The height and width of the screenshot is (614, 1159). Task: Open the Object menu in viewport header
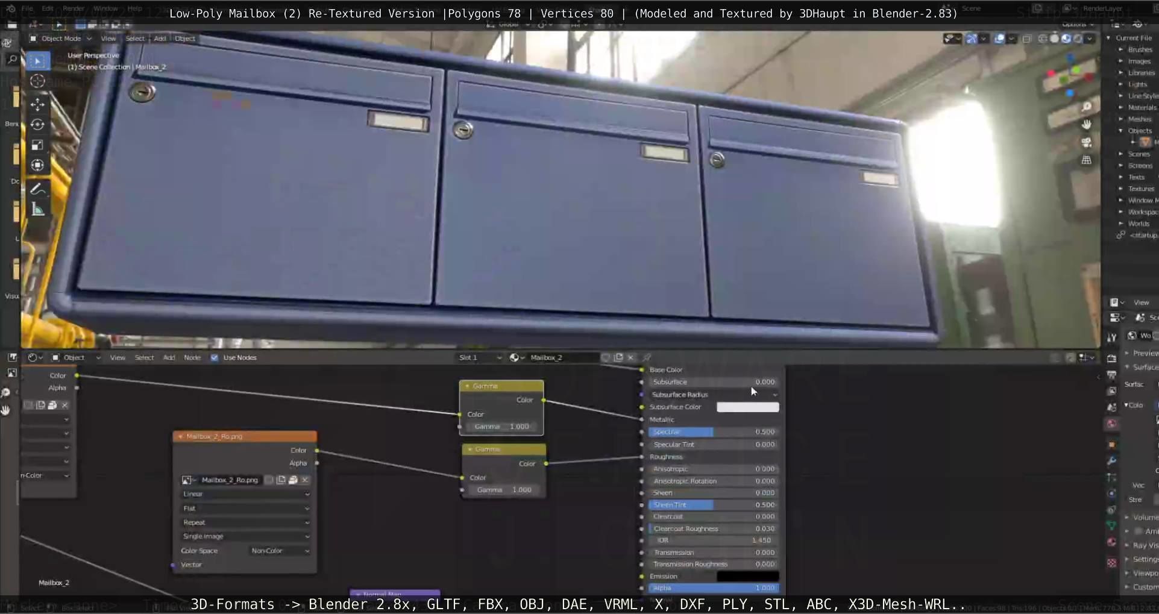185,39
